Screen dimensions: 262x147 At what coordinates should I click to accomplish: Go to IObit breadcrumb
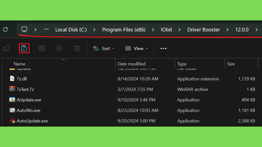click(x=166, y=30)
